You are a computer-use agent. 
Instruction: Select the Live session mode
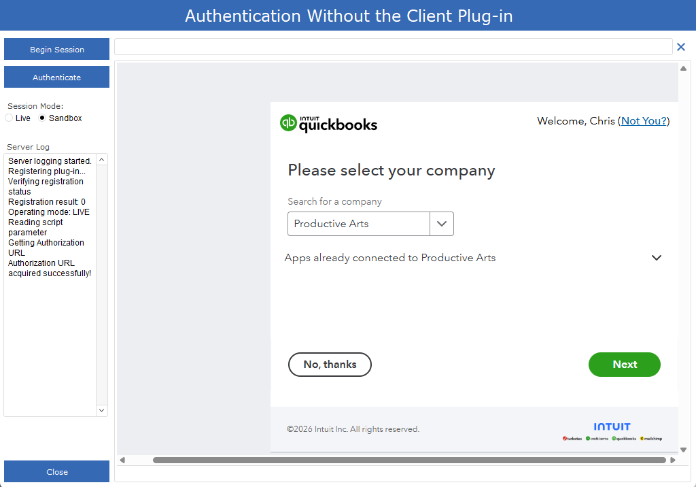[10, 118]
